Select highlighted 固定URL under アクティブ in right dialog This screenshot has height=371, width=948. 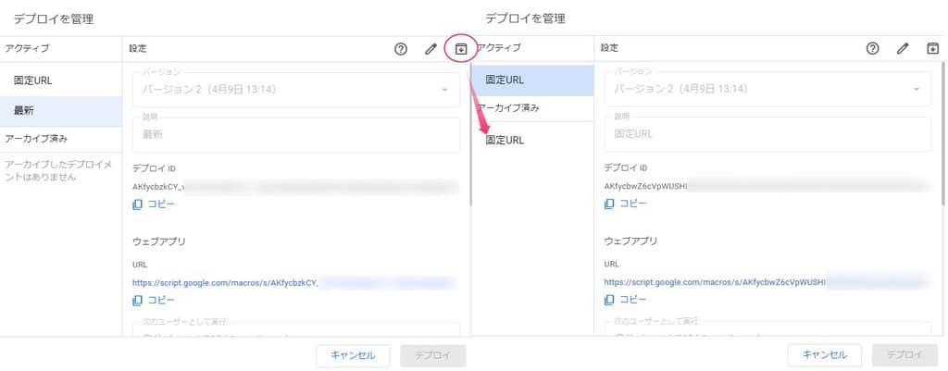505,80
